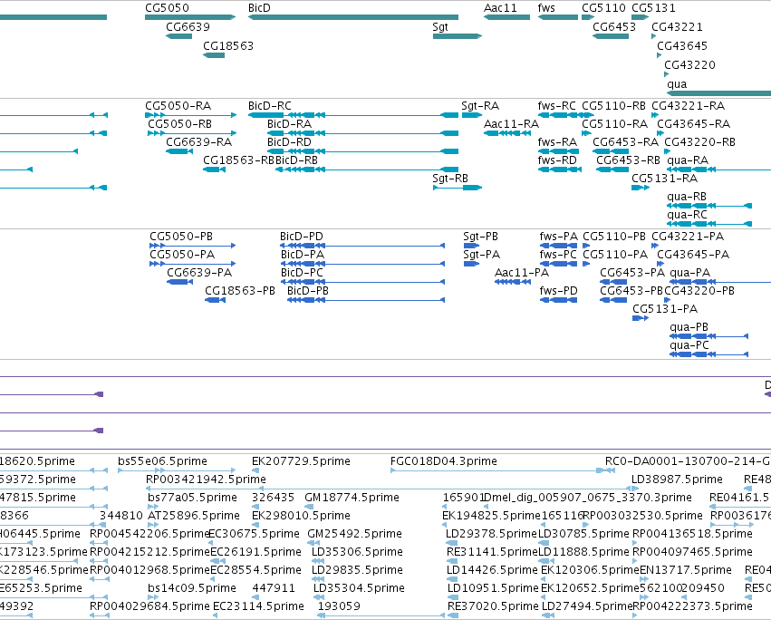Image resolution: width=771 pixels, height=620 pixels.
Task: Open transcript BicD-RA label
Action: [289, 124]
